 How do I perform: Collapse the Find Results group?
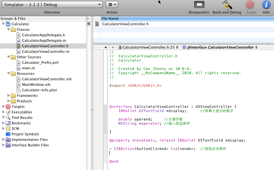(3, 118)
